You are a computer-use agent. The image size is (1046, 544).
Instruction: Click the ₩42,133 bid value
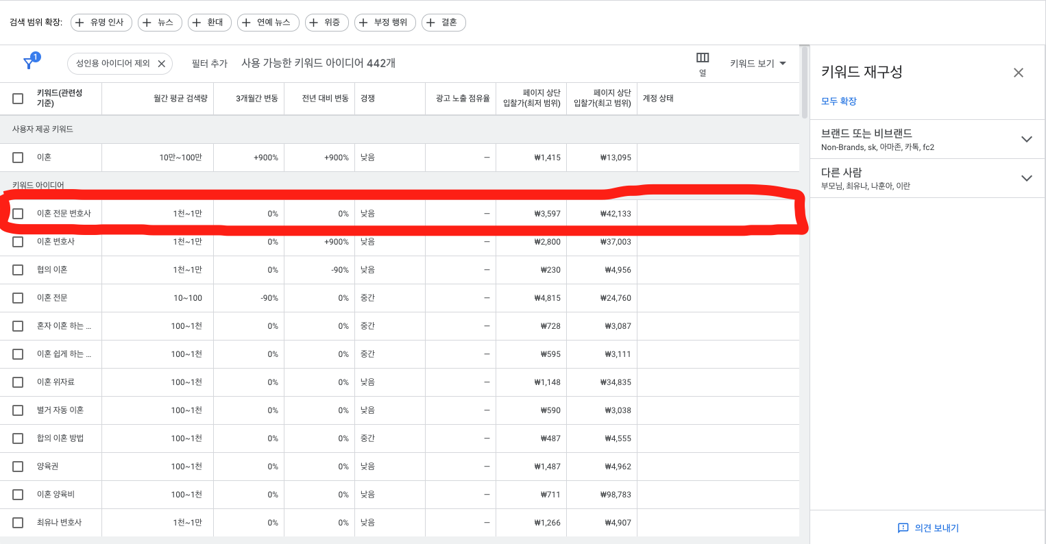click(616, 214)
